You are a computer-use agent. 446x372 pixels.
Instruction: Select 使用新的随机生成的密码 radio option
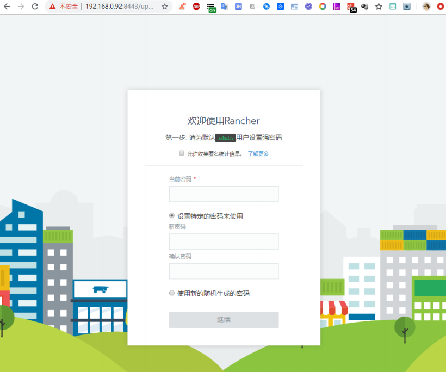pyautogui.click(x=172, y=293)
